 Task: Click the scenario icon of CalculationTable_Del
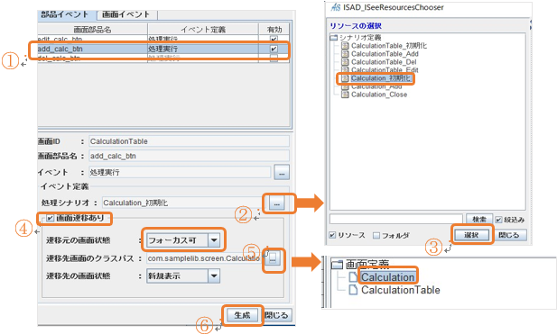[345, 62]
